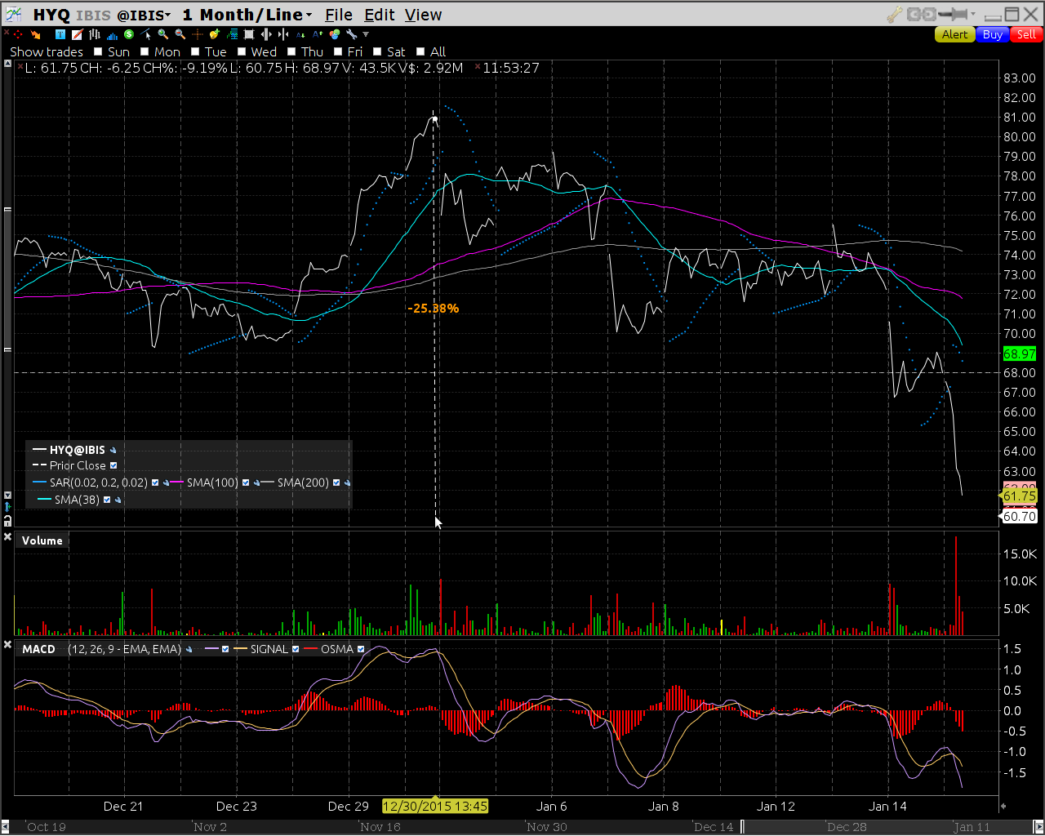Open title bar options dropdown arrow
The height and width of the screenshot is (836, 1045).
(x=973, y=14)
